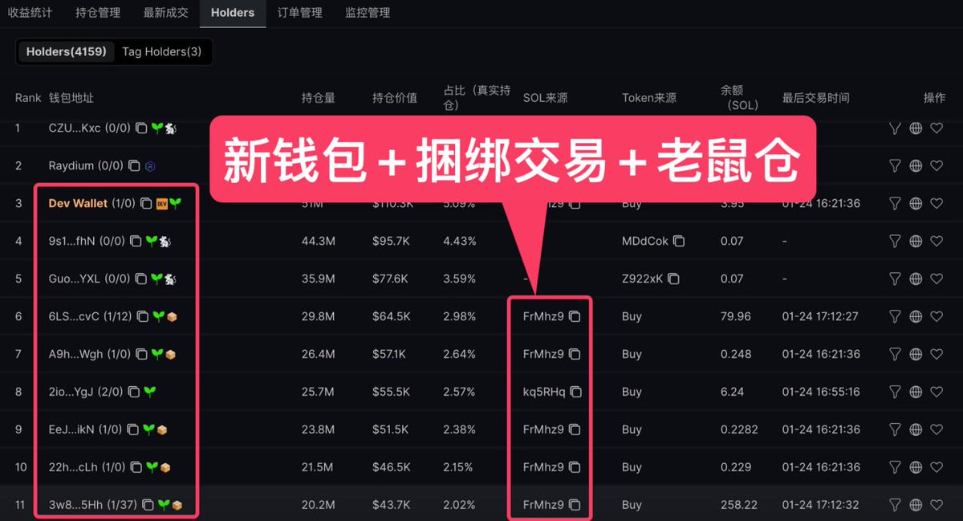Copy MDdCok token source address

(x=679, y=241)
